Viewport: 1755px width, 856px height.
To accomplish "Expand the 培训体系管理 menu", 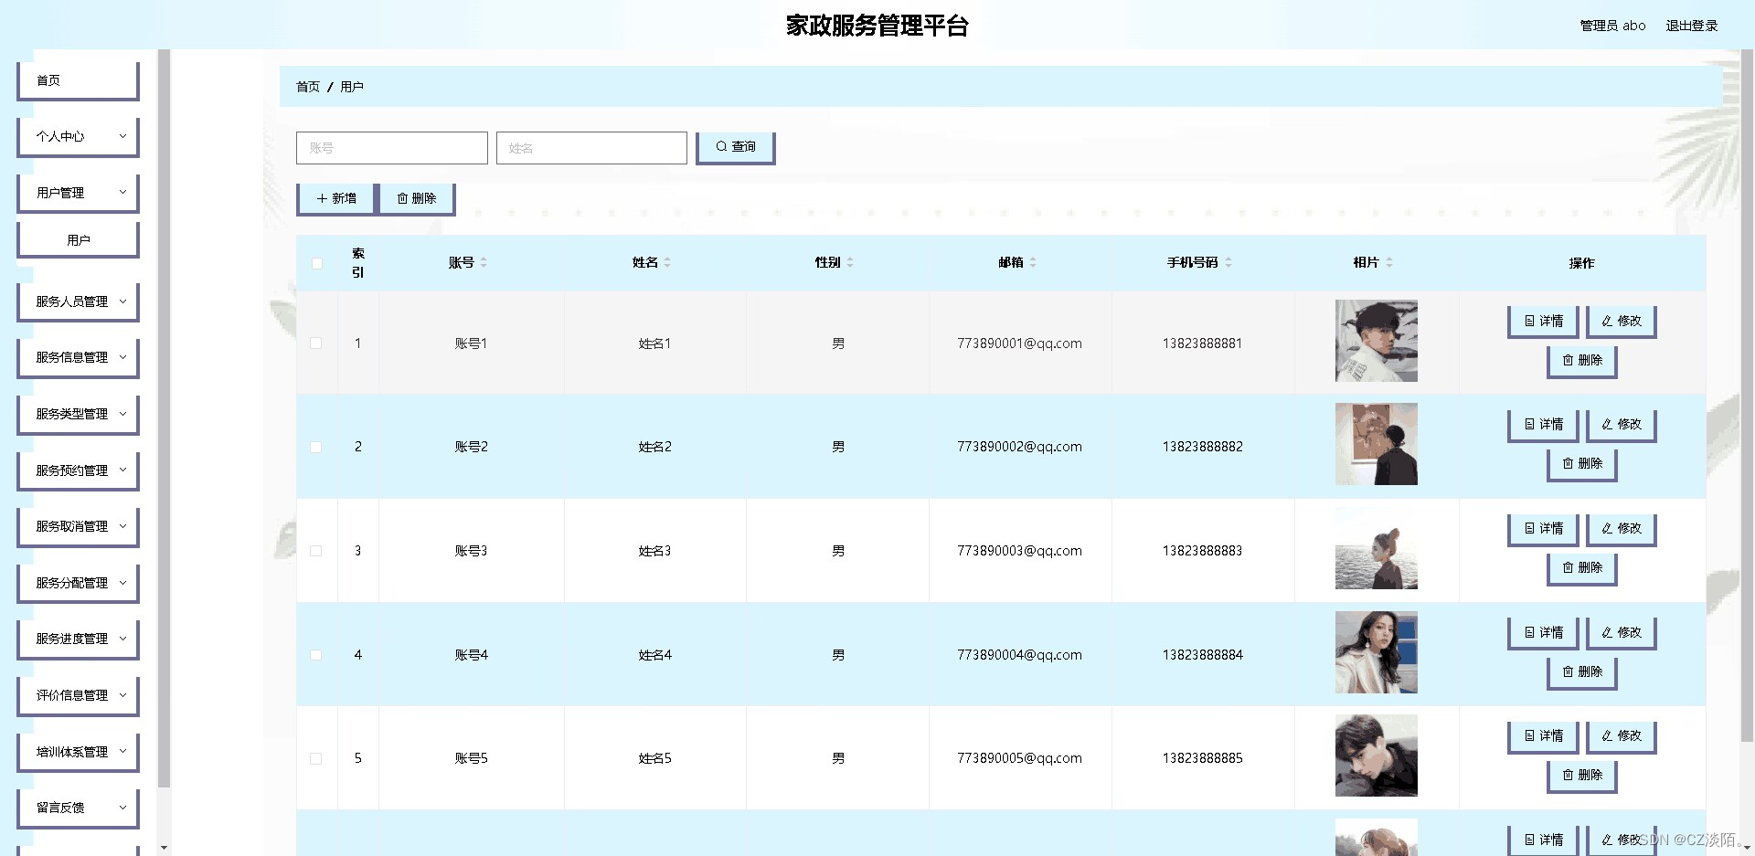I will click(78, 753).
